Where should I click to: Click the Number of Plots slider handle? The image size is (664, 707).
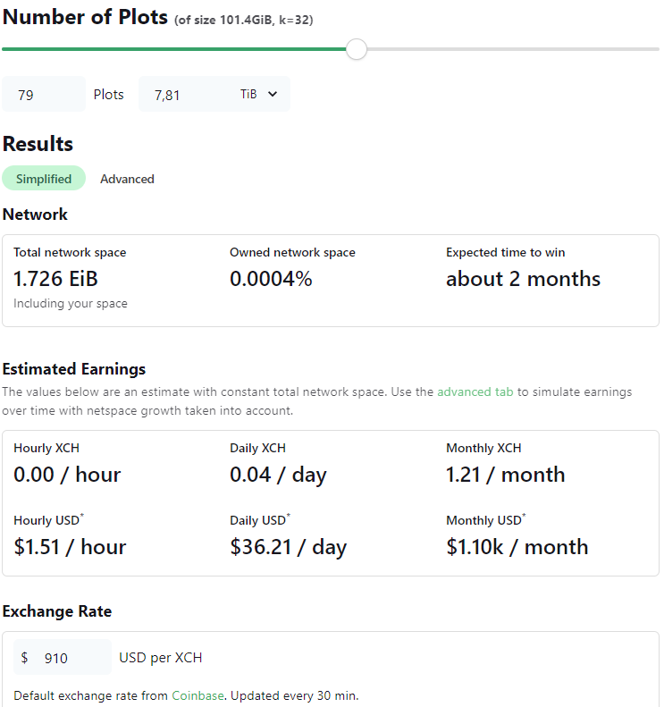pyautogui.click(x=357, y=49)
